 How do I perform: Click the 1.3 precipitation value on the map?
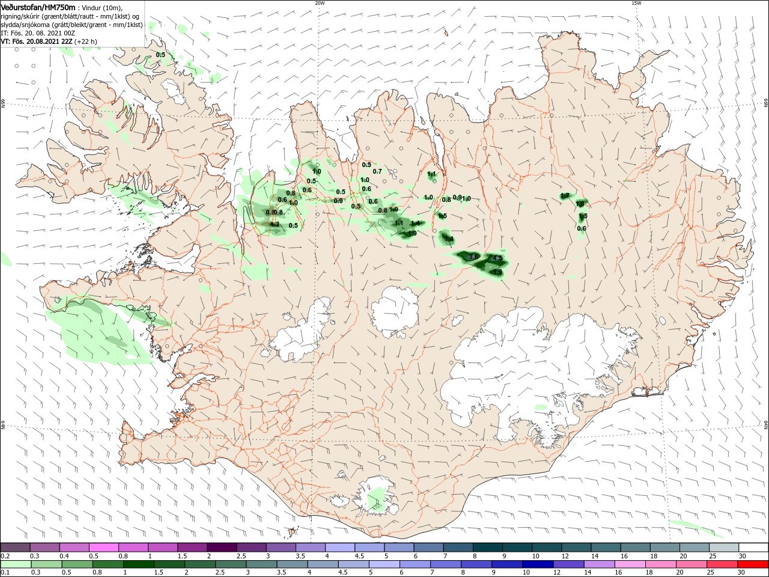click(x=275, y=224)
